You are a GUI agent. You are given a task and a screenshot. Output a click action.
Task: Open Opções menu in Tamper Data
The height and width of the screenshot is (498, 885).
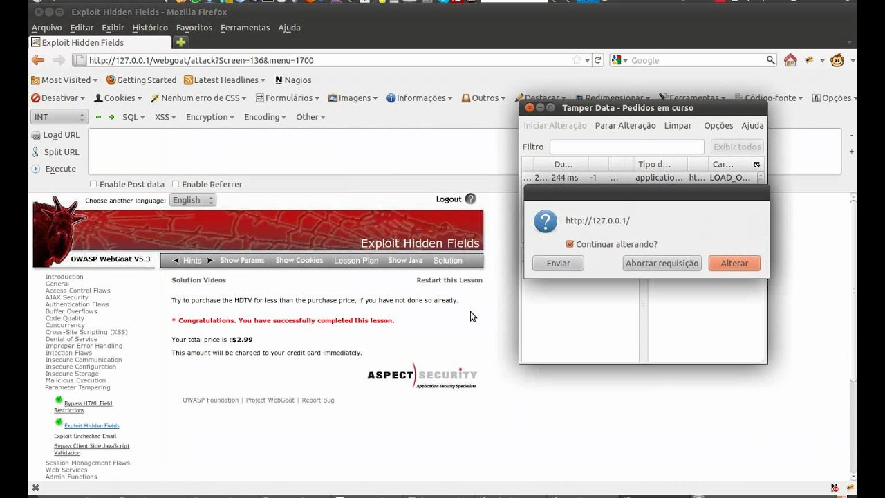point(718,126)
